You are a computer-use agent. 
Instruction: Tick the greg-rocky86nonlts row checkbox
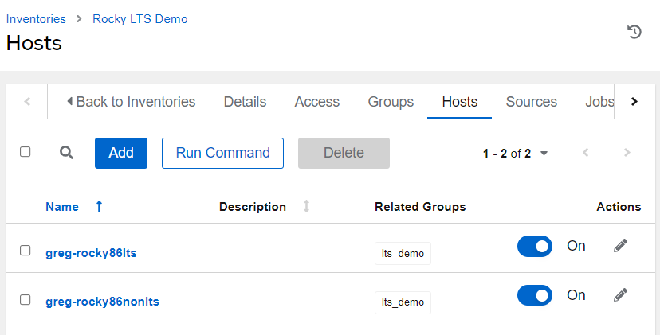coord(26,300)
